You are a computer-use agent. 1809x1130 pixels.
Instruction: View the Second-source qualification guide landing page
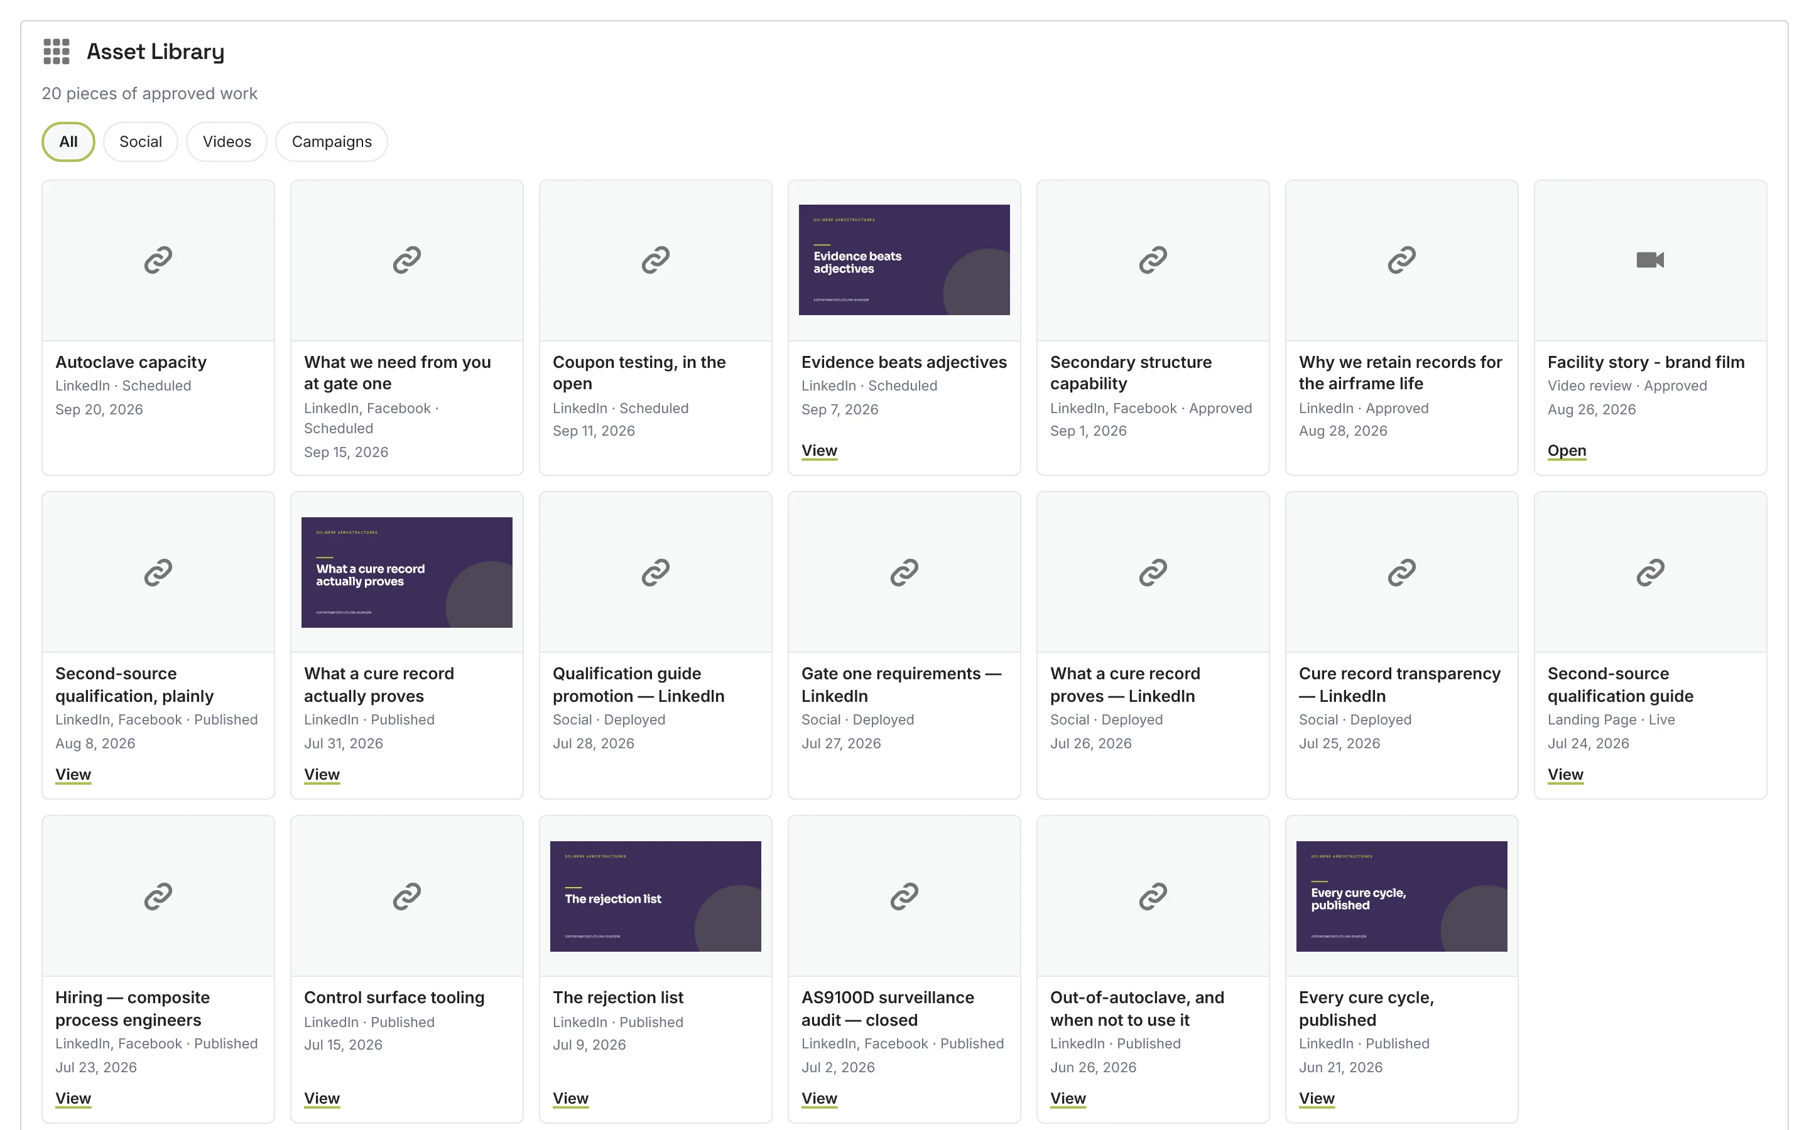tap(1565, 774)
